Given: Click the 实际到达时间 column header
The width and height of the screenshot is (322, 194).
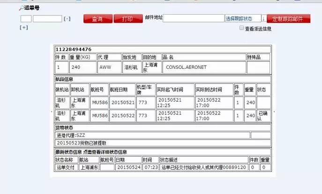Looking at the screenshot, I should point(214,90).
